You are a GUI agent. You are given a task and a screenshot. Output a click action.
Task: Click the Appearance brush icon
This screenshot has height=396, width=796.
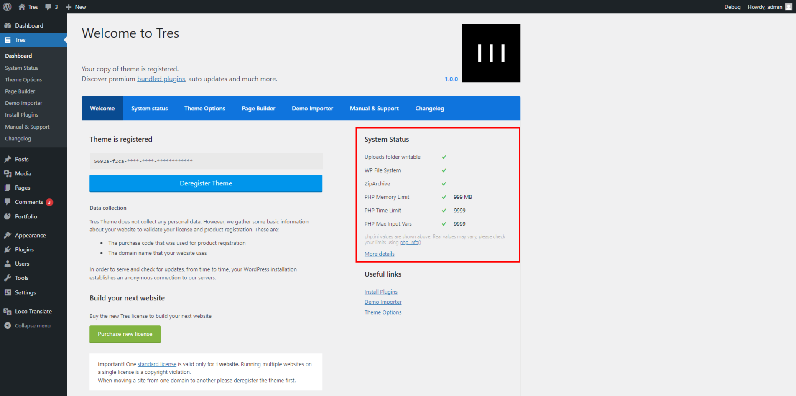coord(8,235)
